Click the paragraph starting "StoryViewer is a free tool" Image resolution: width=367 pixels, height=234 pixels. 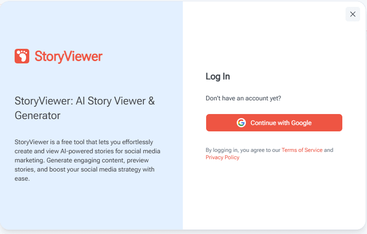87,160
